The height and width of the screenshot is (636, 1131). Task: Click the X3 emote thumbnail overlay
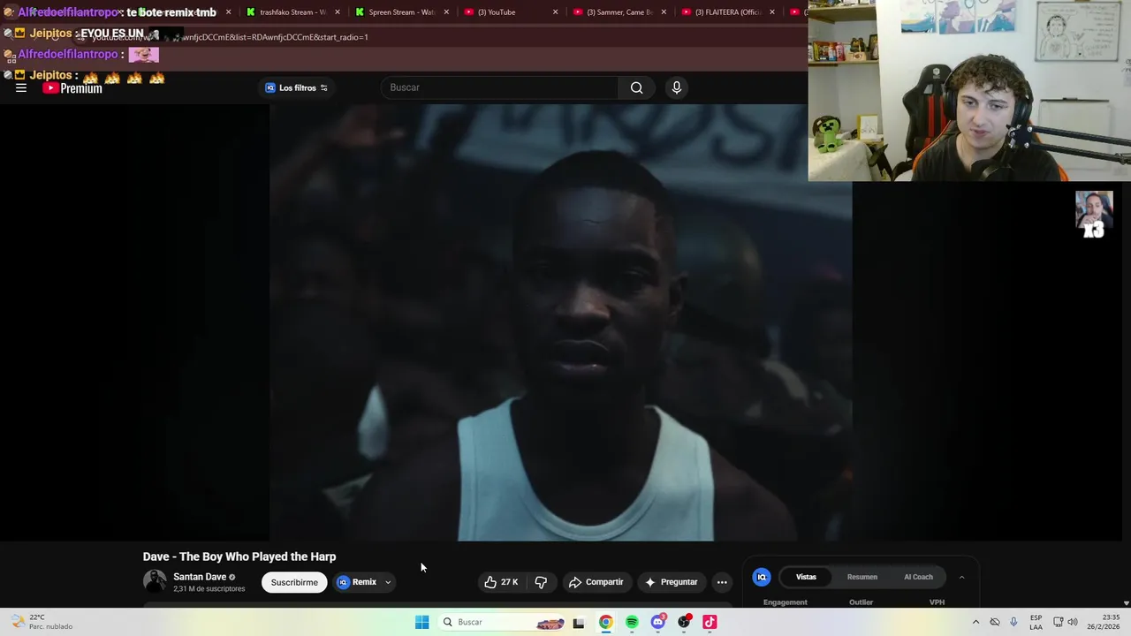[1094, 214]
